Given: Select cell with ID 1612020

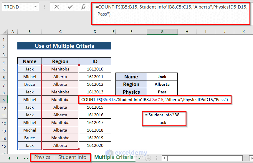Looking at the screenshot, I should [95, 145].
